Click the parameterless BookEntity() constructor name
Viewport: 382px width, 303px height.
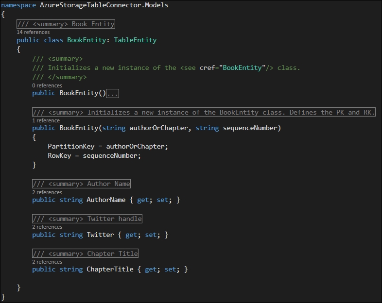(79, 93)
